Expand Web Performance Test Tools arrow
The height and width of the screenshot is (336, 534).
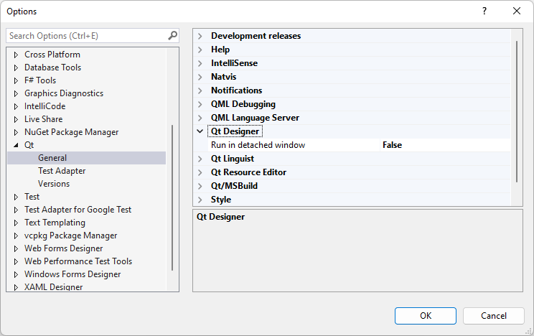tap(16, 262)
